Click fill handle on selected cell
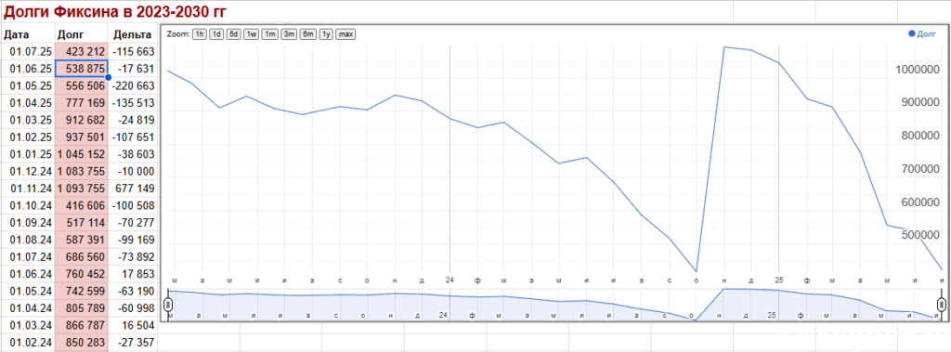The image size is (951, 352). point(108,77)
